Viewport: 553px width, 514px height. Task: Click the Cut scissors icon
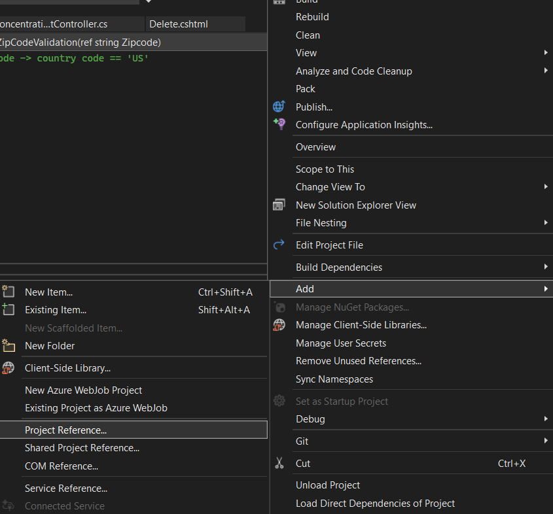[279, 464]
